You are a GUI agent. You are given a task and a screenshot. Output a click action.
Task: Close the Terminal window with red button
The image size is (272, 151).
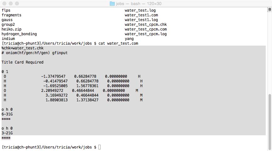(x=4, y=3)
